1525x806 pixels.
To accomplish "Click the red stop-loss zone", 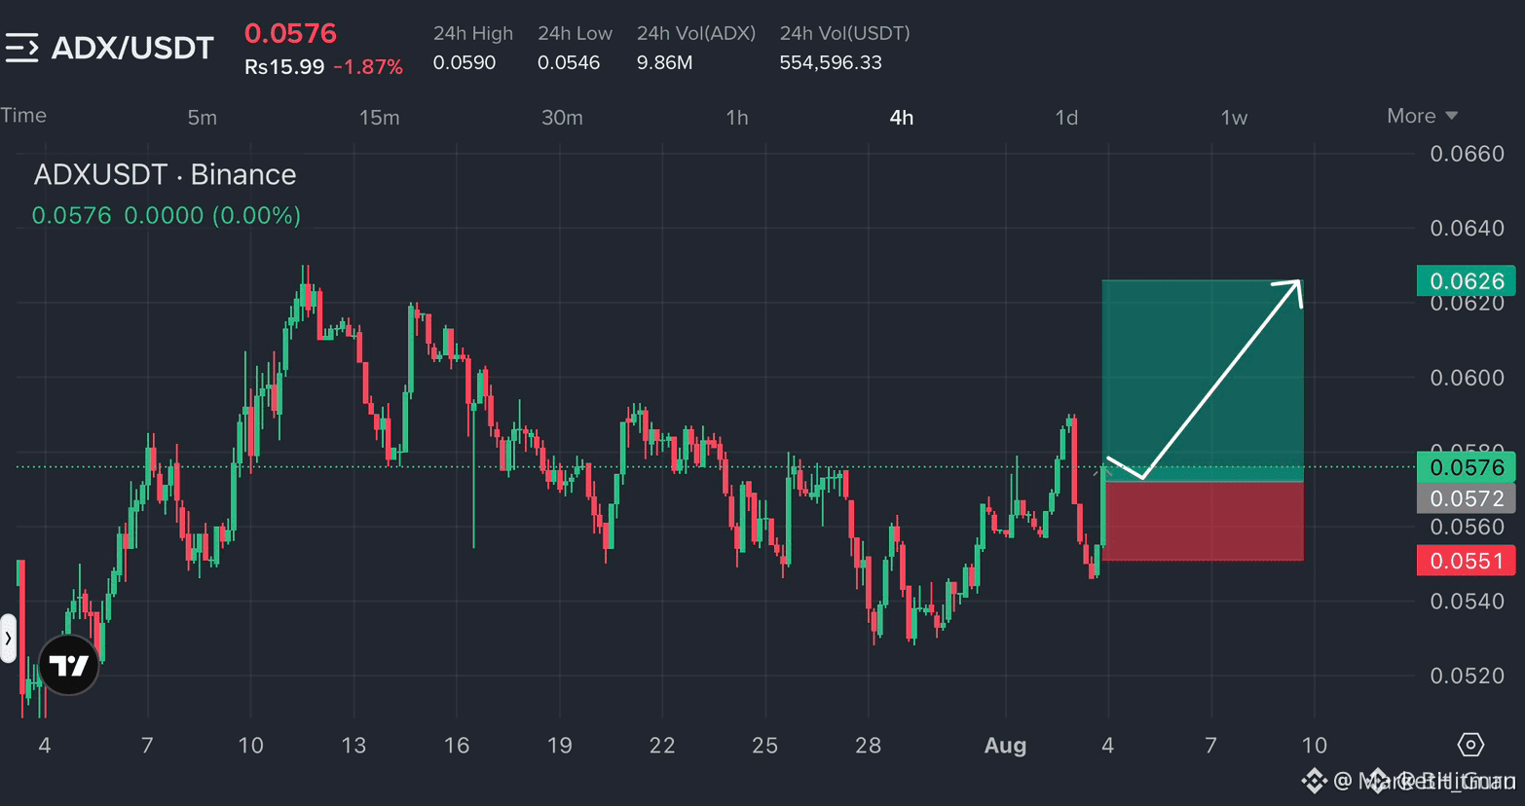I will [x=1202, y=521].
